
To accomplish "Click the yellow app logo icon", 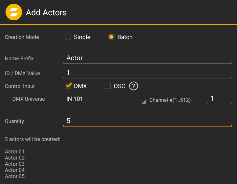I will pyautogui.click(x=14, y=12).
